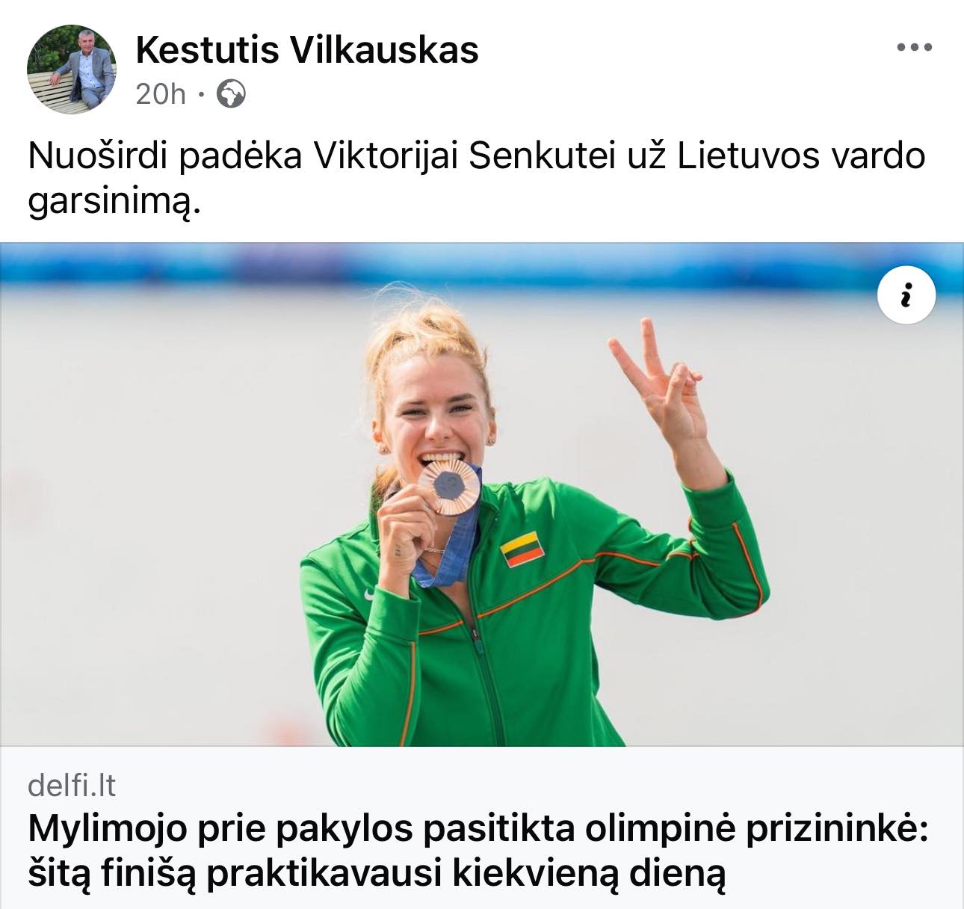Click the words Lietuvos vardo in post
This screenshot has width=964, height=909.
point(801,156)
